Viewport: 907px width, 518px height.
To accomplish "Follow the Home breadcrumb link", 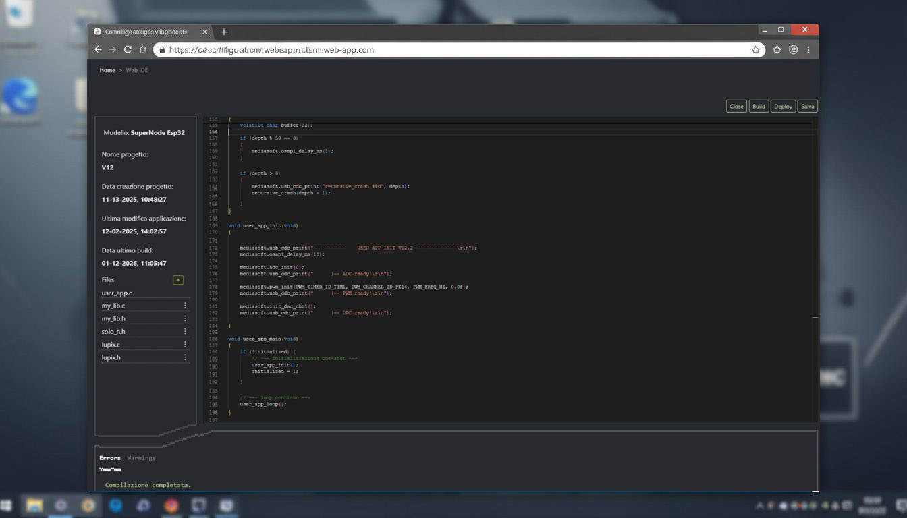I will pyautogui.click(x=107, y=70).
